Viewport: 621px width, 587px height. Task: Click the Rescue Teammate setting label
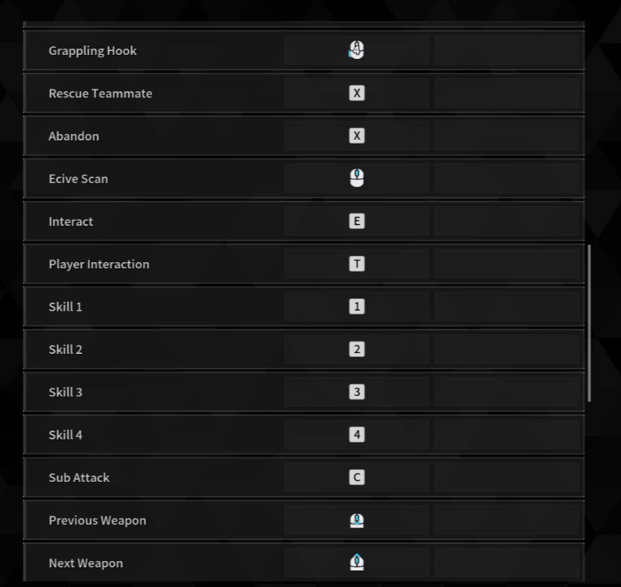click(100, 93)
